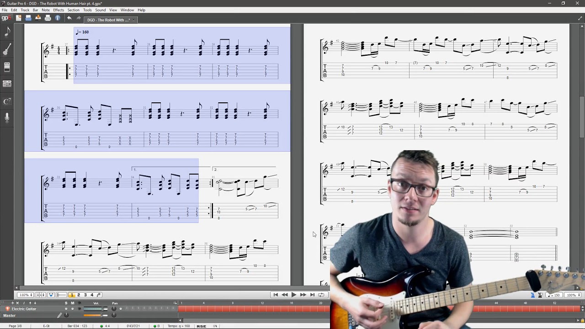Open the Section menu
This screenshot has height=329, width=585.
coord(74,10)
